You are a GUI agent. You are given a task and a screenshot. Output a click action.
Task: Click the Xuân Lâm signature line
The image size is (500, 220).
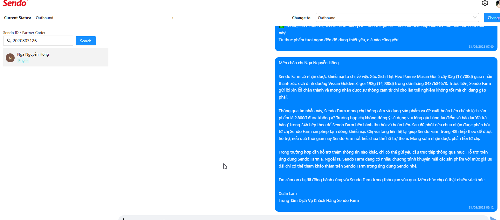288,193
